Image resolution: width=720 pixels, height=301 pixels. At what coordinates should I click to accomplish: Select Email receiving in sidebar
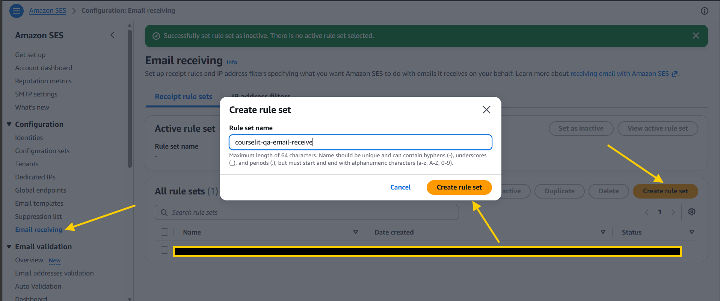click(39, 230)
